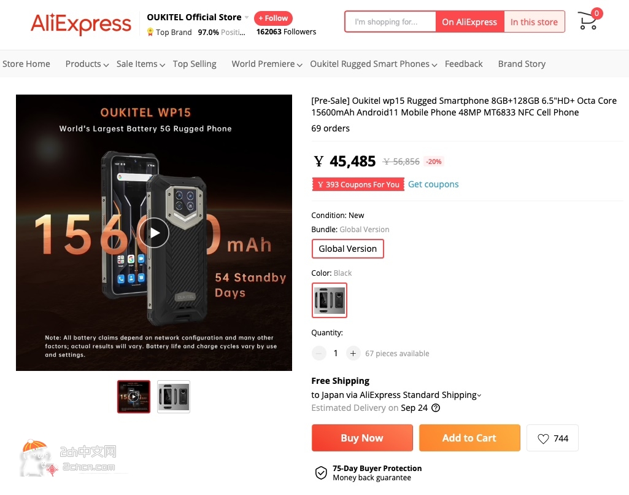
Task: Click the Buy Now button
Action: pos(362,438)
